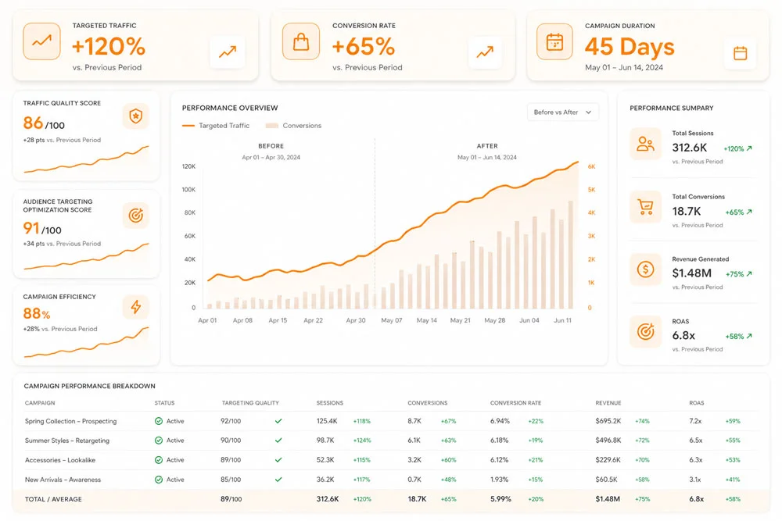
Task: Sort table by Sessions column header
Action: [x=330, y=403]
